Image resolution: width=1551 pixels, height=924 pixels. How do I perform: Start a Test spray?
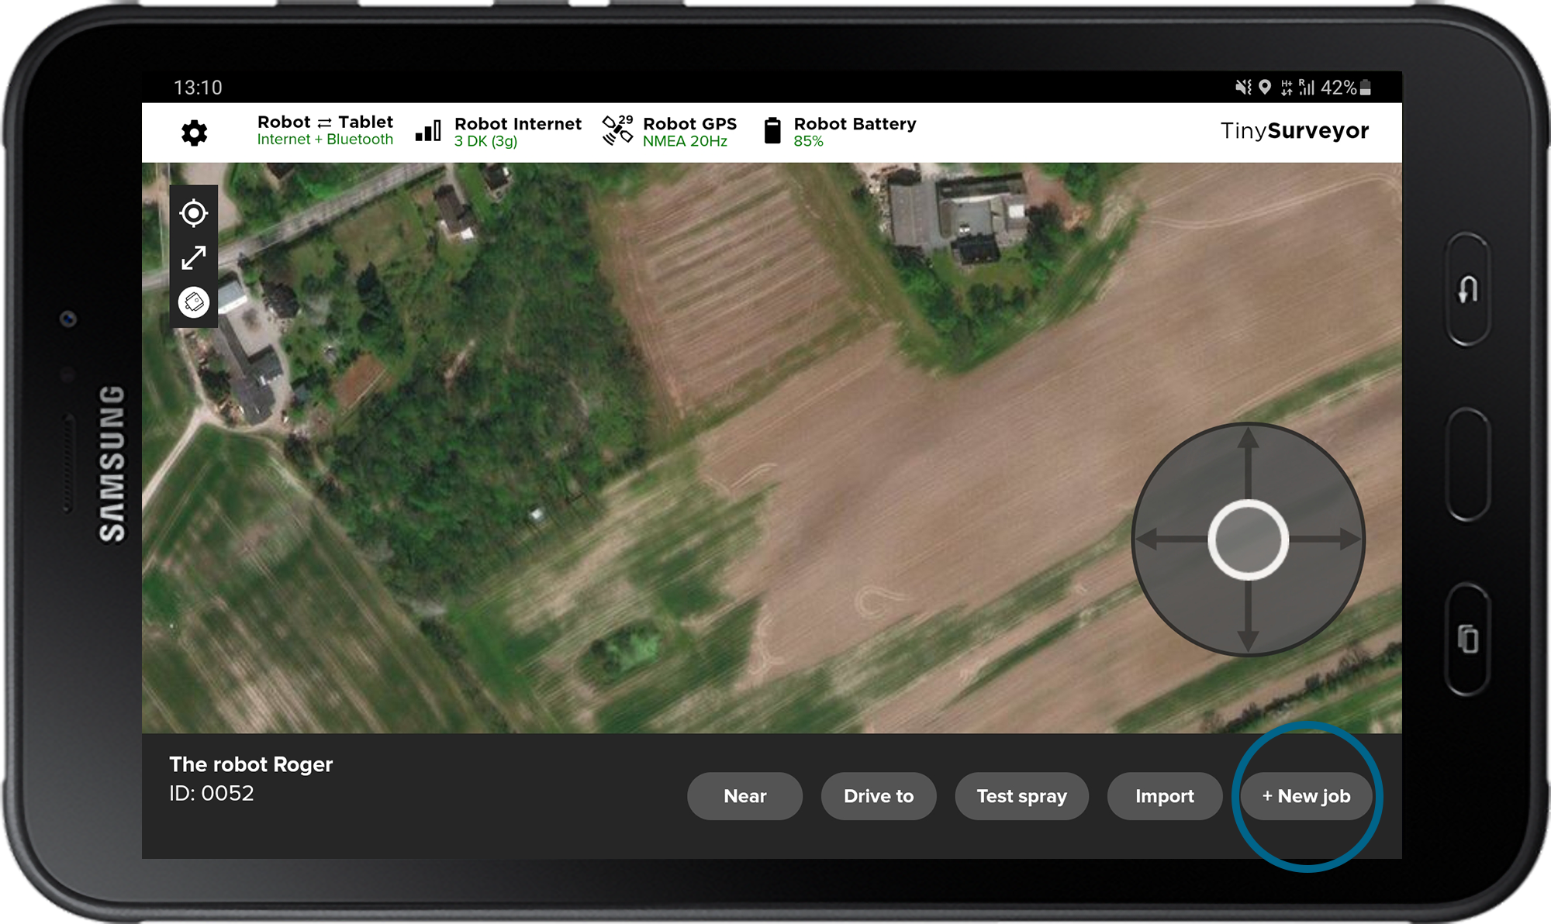(1021, 796)
